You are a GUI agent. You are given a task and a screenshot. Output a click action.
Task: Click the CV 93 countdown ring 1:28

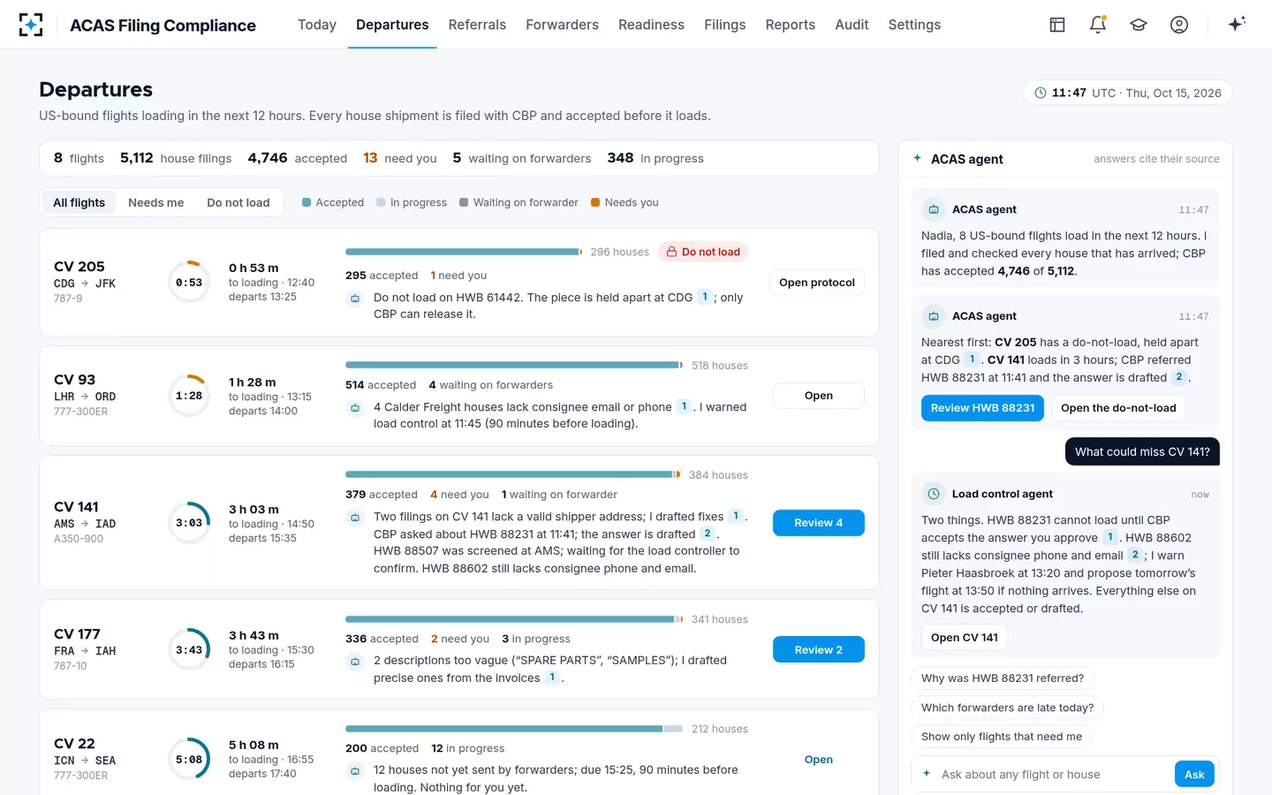pyautogui.click(x=189, y=396)
